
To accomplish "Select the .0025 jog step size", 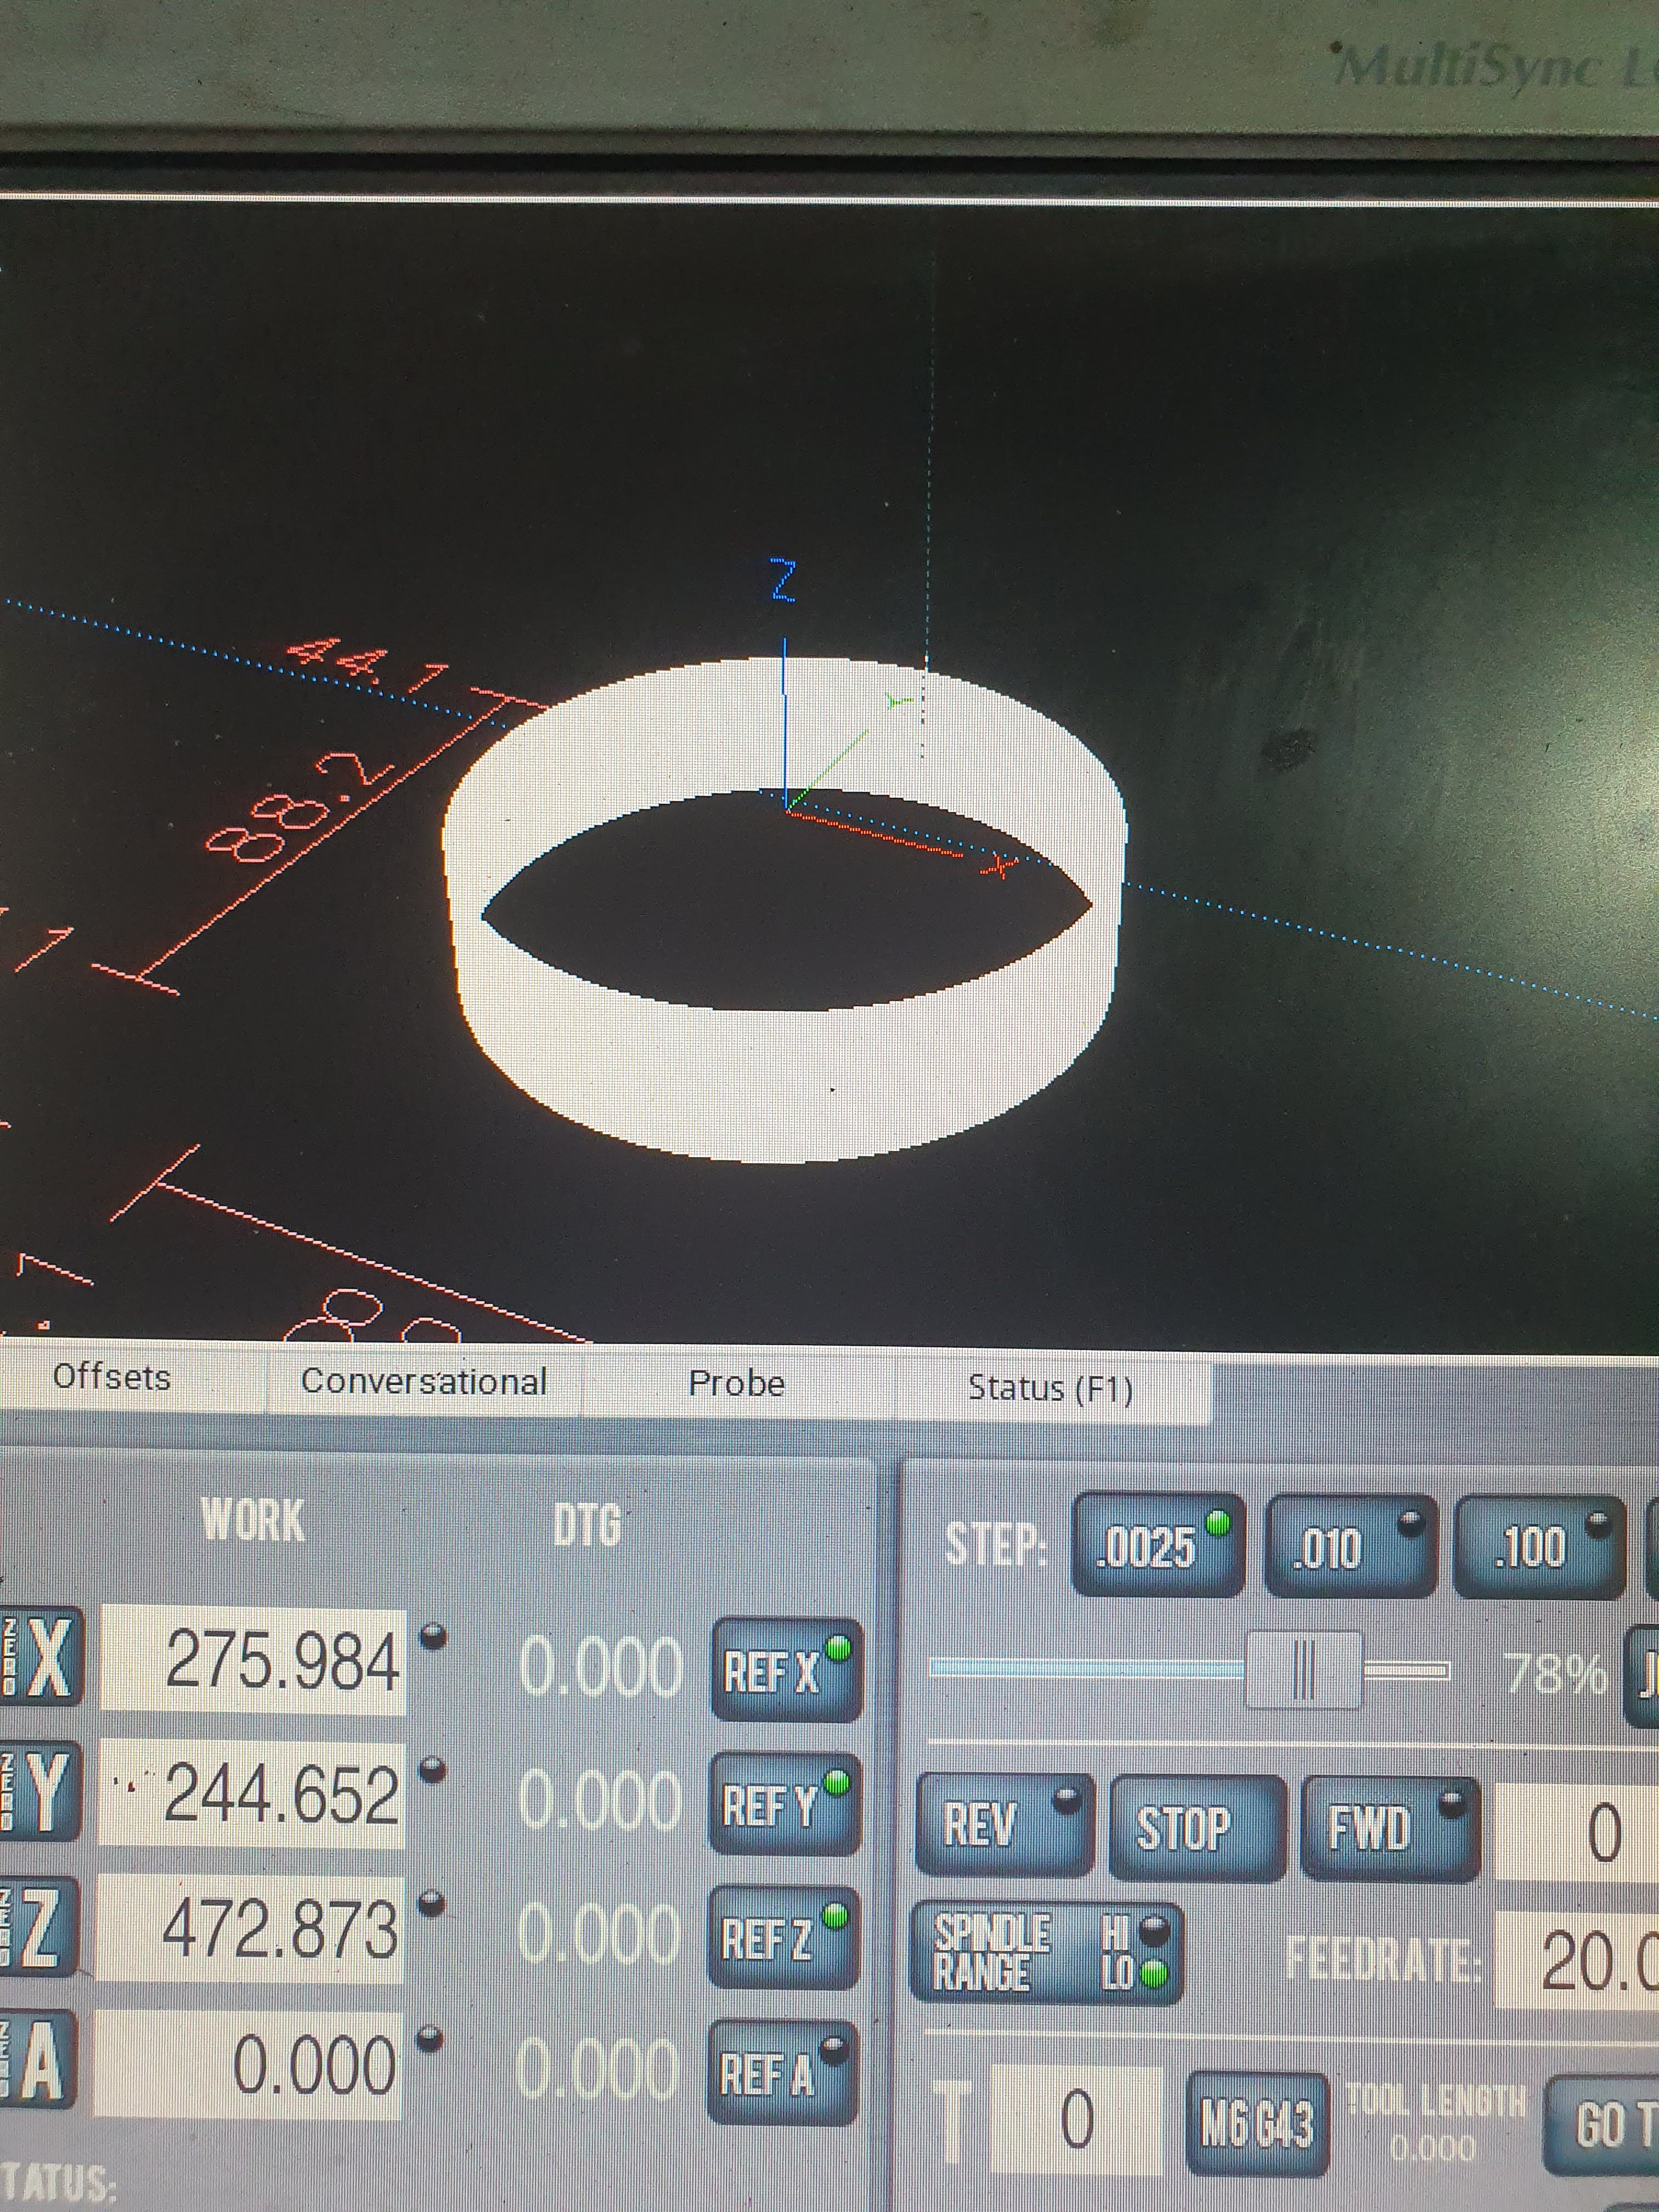I will tap(1157, 1546).
